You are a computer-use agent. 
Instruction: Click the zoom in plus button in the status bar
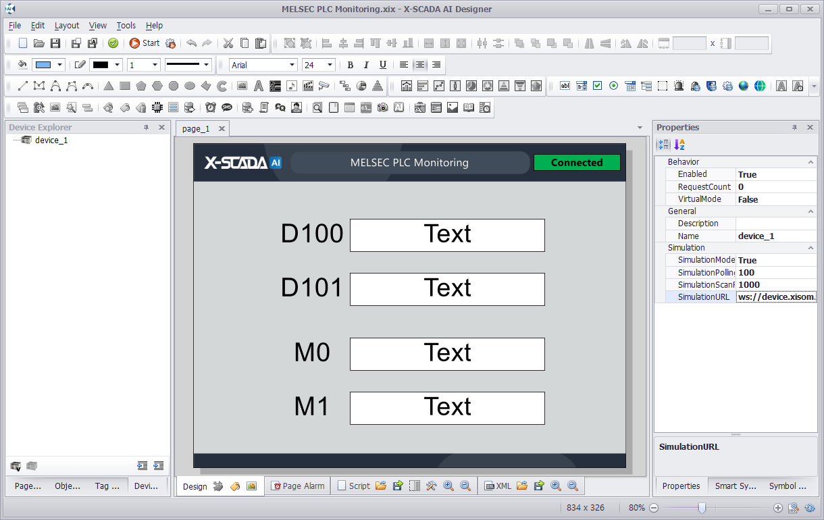click(778, 508)
